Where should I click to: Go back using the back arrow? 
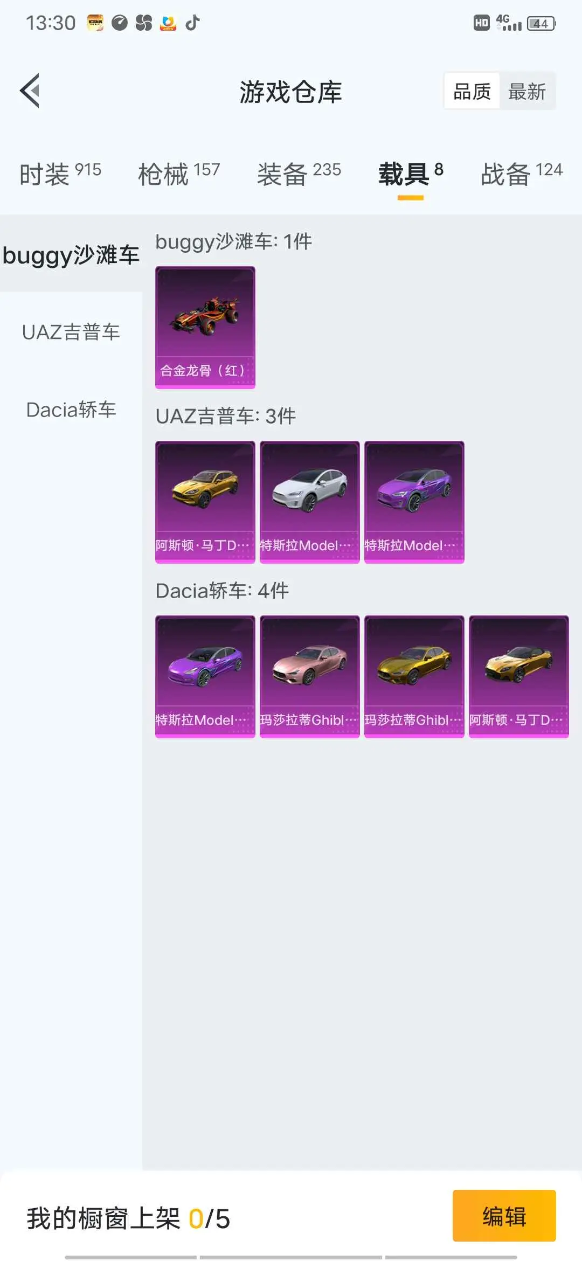coord(30,91)
